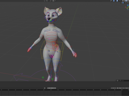Jump to timeline end frame

click(55, 88)
